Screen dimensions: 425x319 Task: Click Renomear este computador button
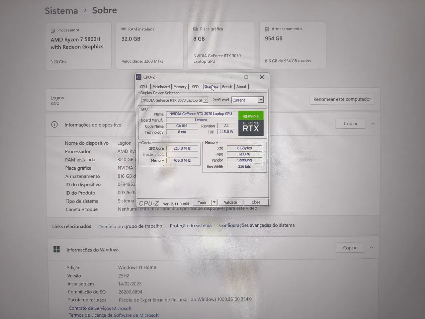342,99
